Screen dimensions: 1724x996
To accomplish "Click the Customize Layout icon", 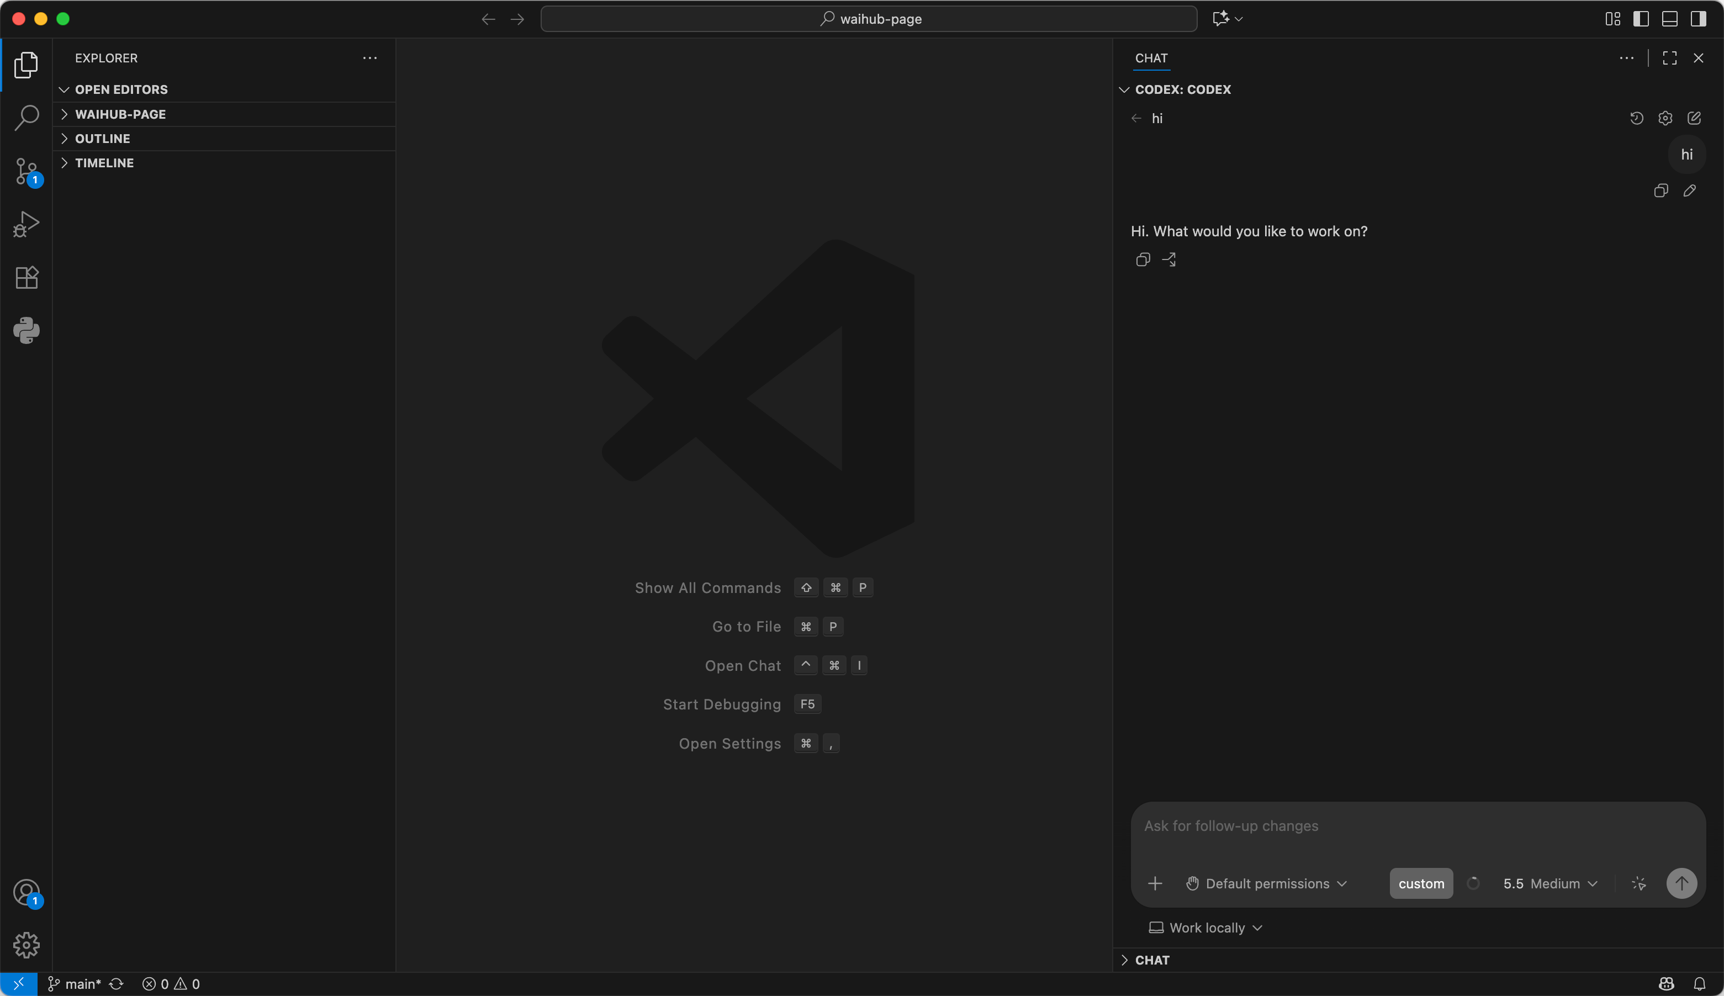I will coord(1612,19).
